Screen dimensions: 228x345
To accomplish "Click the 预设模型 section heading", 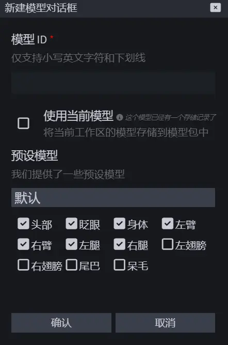I will [x=35, y=155].
